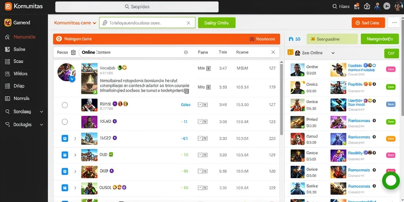This screenshot has height=202, width=404.
Task: Click the orange Sart Oaos button
Action: [368, 22]
